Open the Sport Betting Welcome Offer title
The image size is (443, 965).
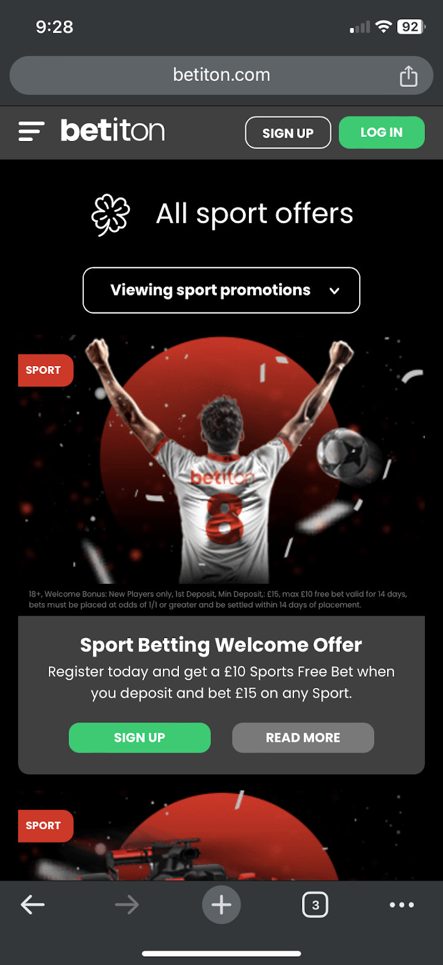pos(221,645)
